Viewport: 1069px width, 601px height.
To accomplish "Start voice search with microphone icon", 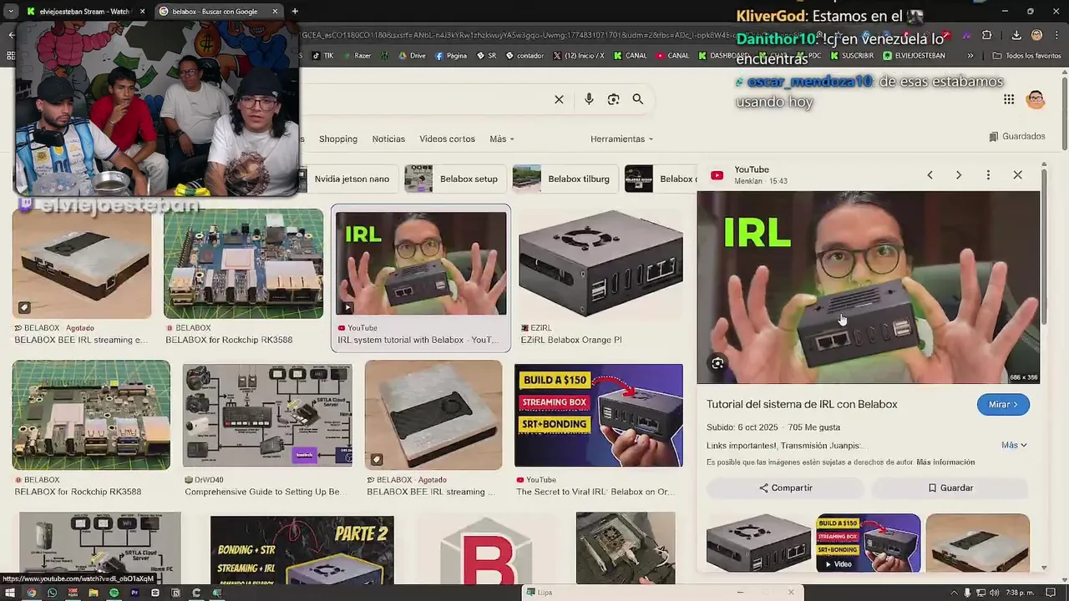I will 589,99.
